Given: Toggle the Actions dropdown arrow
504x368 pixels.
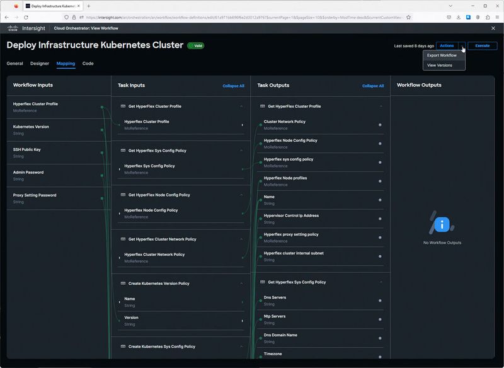Looking at the screenshot, I should click(462, 45).
